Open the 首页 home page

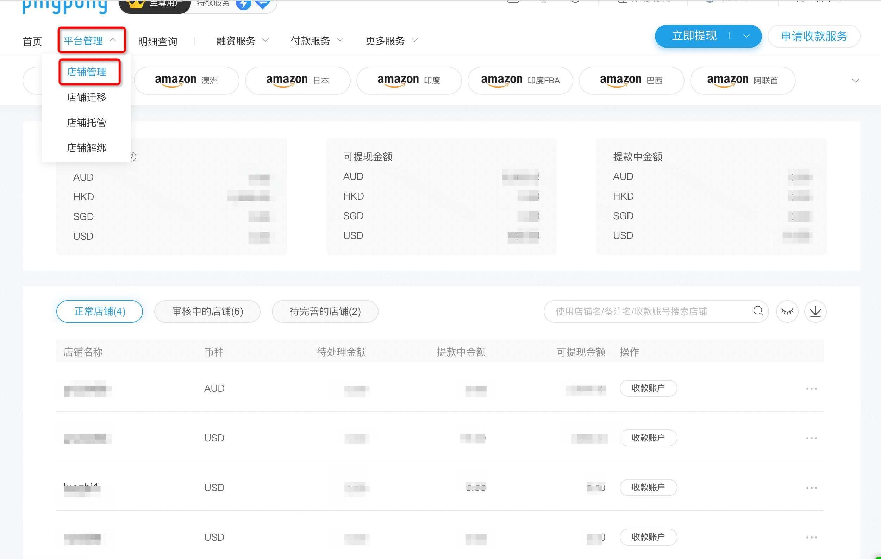[32, 41]
